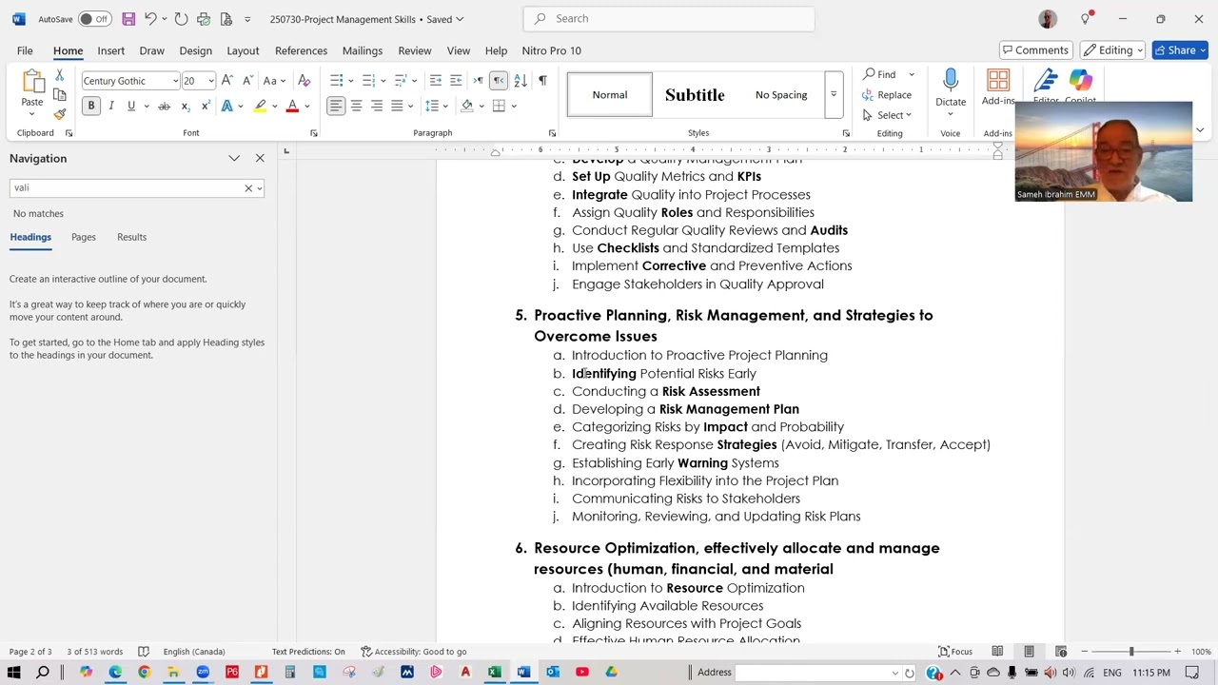Apply the Subtitle style
This screenshot has width=1218, height=685.
[695, 94]
